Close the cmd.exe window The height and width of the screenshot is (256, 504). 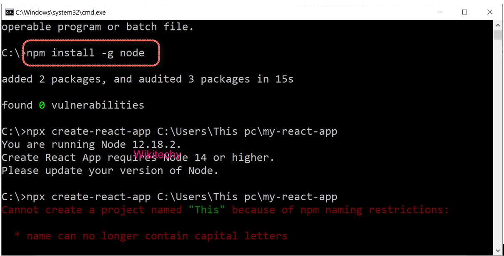[x=490, y=13]
